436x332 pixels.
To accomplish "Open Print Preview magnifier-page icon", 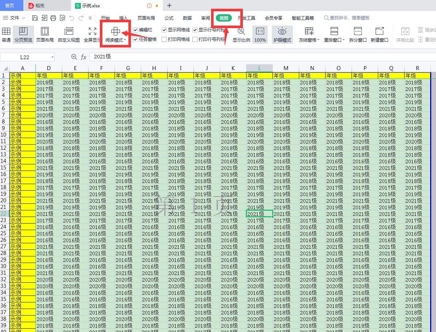I will tap(63, 18).
